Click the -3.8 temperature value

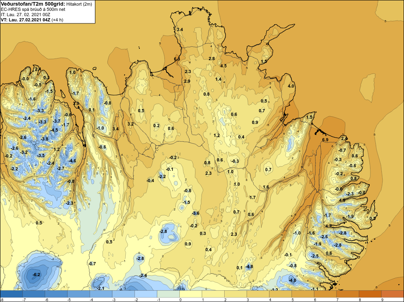pyautogui.click(x=44, y=139)
